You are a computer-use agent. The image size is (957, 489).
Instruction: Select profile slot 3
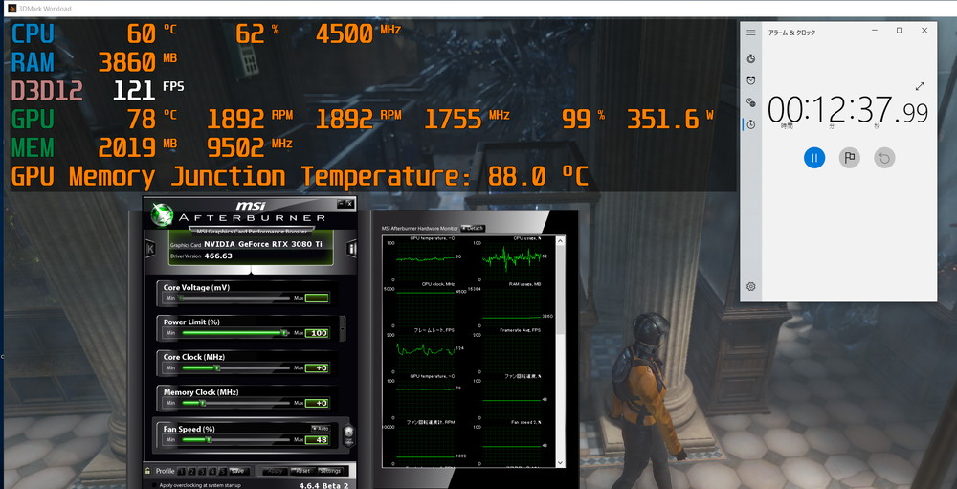(x=202, y=471)
